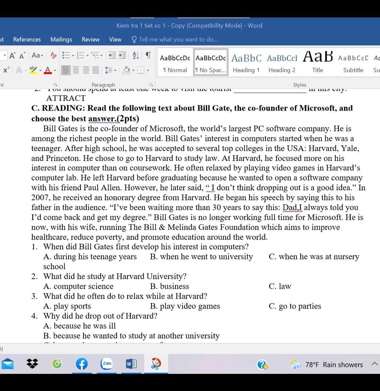Apply the Subtitle style
Image resolution: width=380 pixels, height=391 pixels.
(353, 63)
